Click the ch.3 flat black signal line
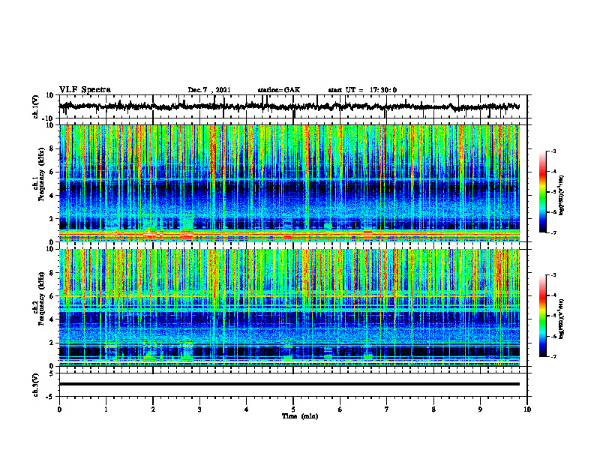Image resolution: width=594 pixels, height=459 pixels. [x=289, y=384]
